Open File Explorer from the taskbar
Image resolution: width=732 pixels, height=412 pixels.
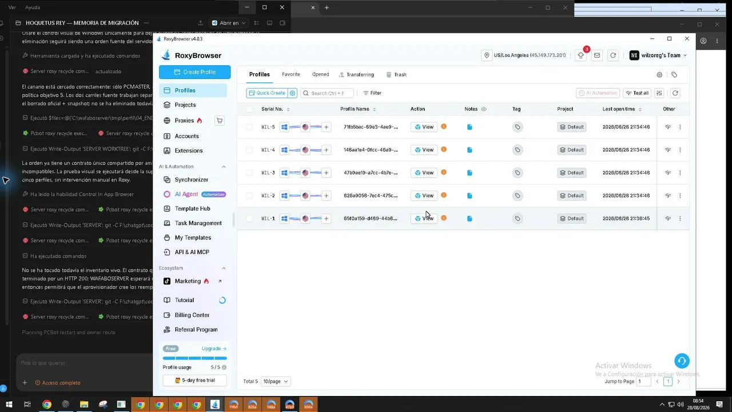pos(84,405)
